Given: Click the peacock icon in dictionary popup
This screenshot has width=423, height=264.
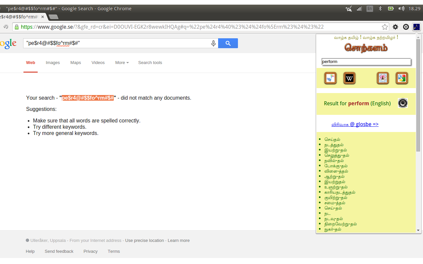Looking at the screenshot, I should [330, 78].
